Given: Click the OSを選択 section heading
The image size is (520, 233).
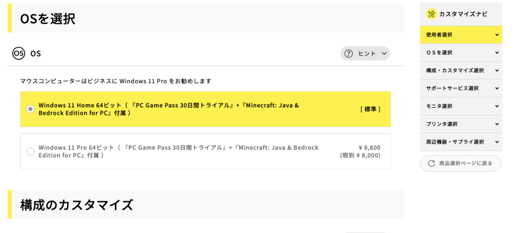Looking at the screenshot, I should point(48,19).
